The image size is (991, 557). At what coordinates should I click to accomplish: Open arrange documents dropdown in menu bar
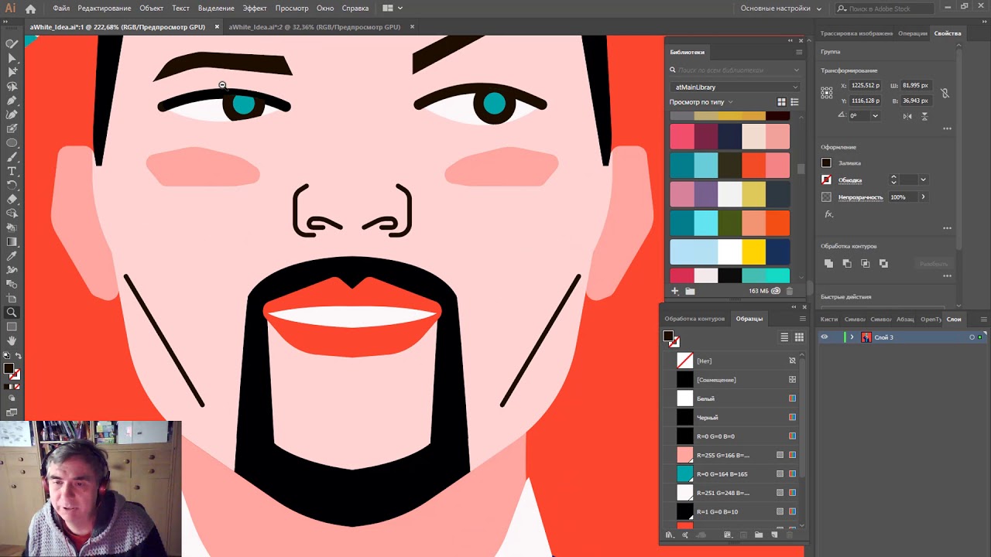click(x=393, y=9)
